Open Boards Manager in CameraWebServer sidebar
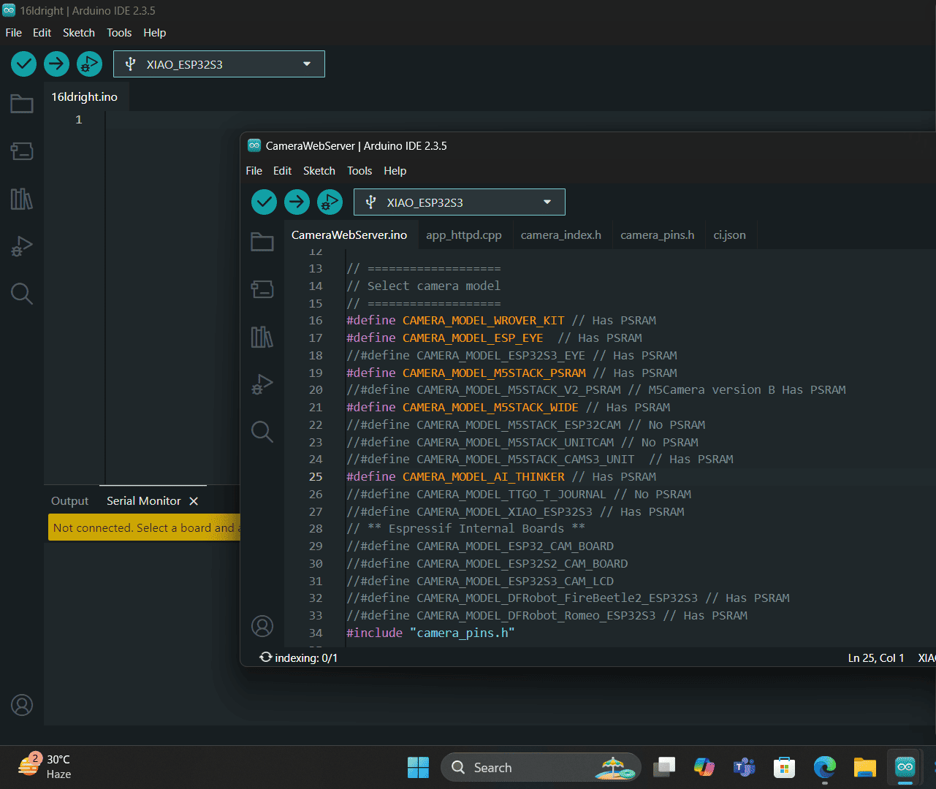This screenshot has width=936, height=789. [262, 289]
